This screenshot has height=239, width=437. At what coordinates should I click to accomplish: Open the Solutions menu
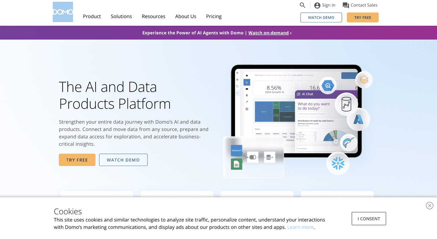tap(121, 16)
